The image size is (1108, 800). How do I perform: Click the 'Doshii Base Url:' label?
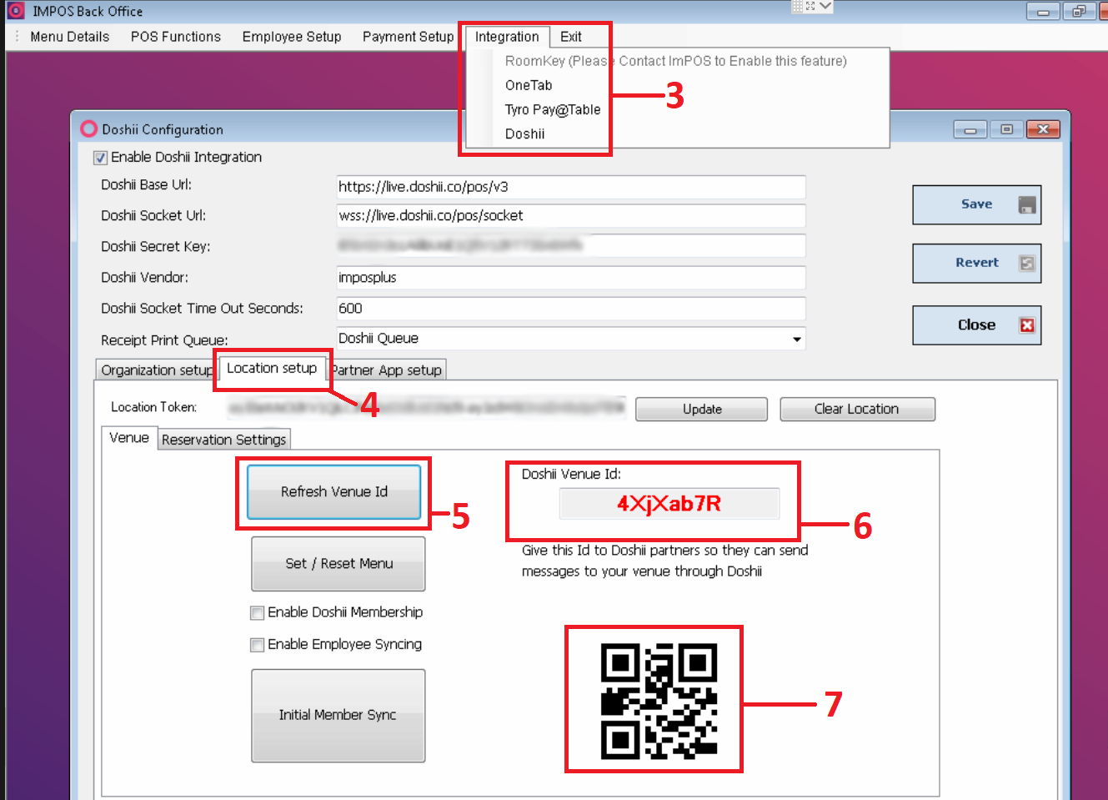(x=147, y=185)
